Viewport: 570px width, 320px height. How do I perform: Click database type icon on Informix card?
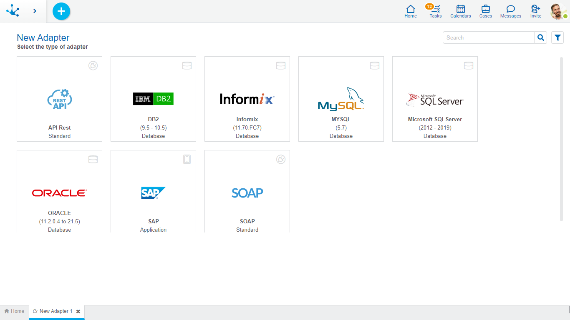coord(281,65)
